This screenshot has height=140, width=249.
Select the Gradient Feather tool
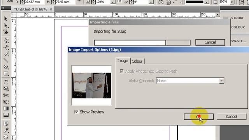coord(6,115)
